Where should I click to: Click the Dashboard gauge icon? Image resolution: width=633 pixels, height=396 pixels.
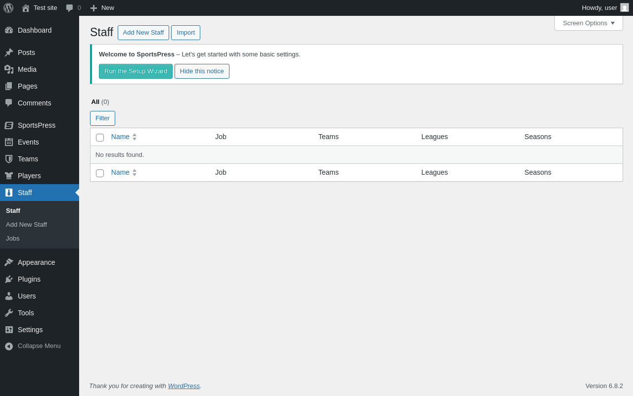pos(9,30)
